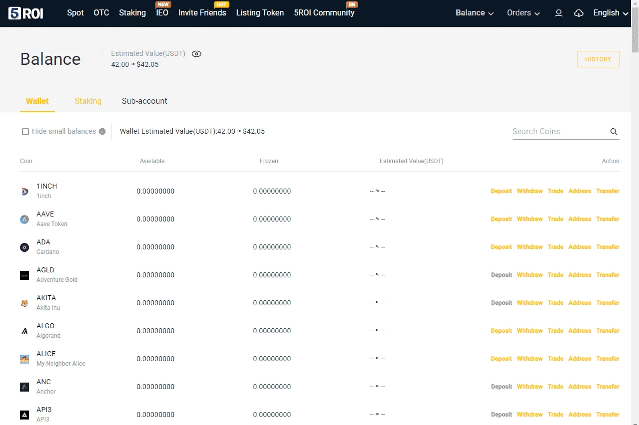
Task: Enable the Hide small balances checkbox
Action: click(25, 132)
